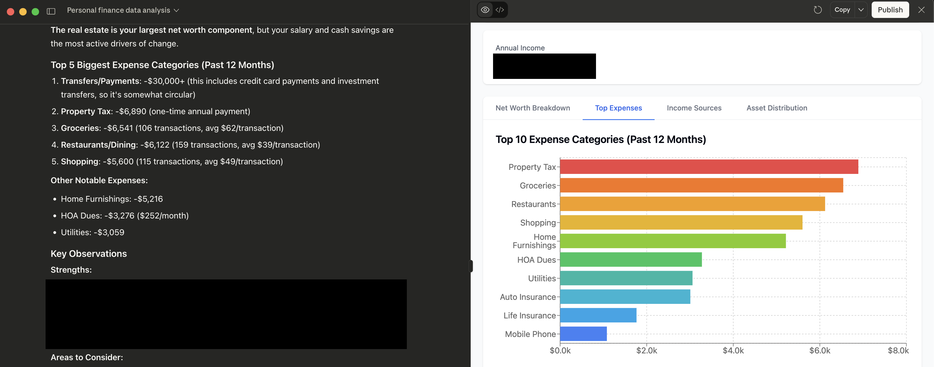This screenshot has height=367, width=934.
Task: Open the Copy options dropdown arrow
Action: 861,10
